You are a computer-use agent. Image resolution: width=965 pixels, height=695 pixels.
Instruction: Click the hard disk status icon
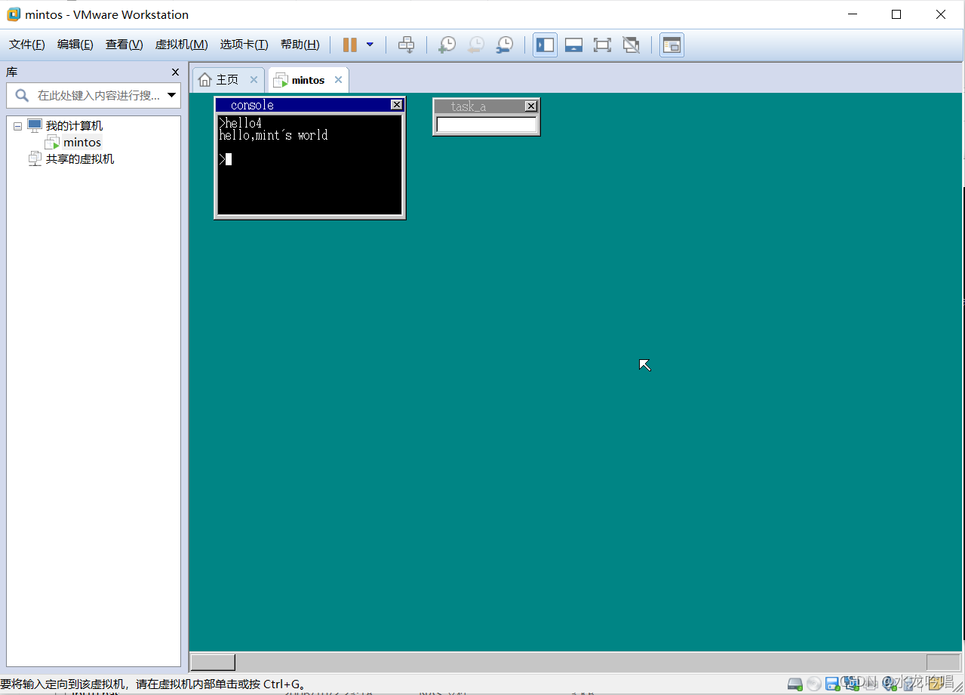coord(794,684)
